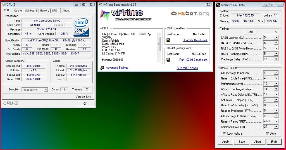This screenshot has width=286, height=150.
Task: Click the CPU List scrollbar thumb
Action: tap(159, 44)
